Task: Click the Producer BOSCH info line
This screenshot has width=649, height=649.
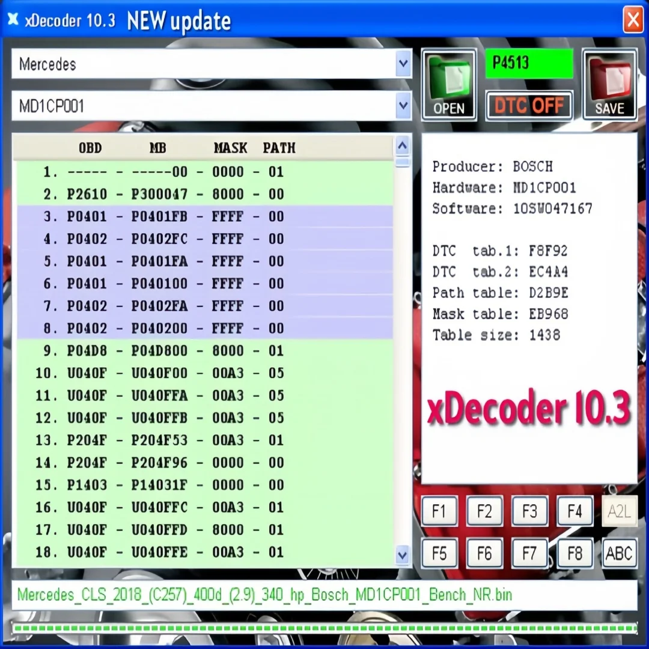Action: pyautogui.click(x=493, y=166)
